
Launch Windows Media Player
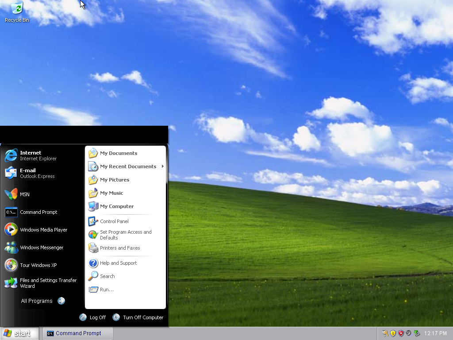(x=42, y=230)
